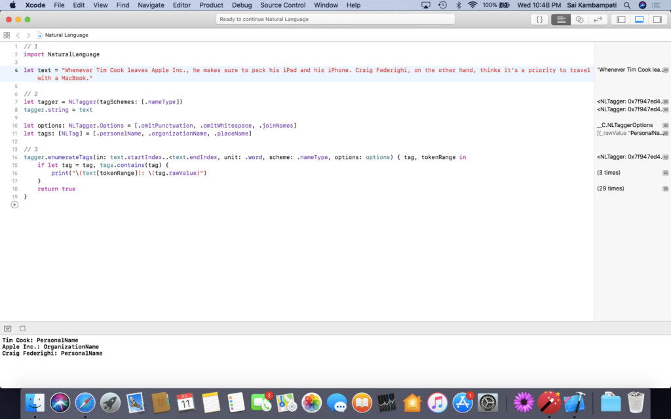Click the "(29 times)" result text
This screenshot has height=419, width=671.
click(610, 189)
